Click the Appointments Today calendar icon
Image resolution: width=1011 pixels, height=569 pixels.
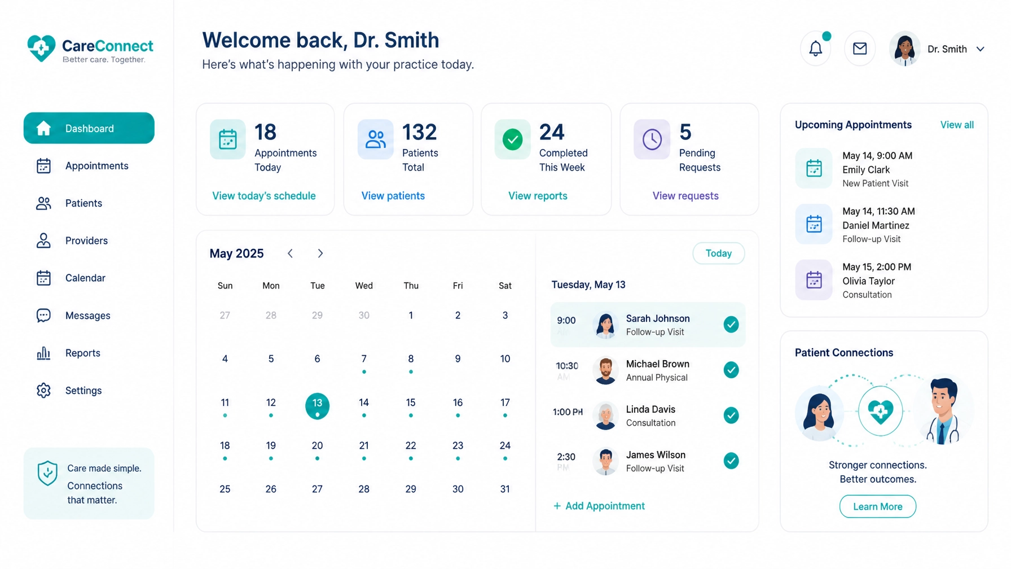click(x=228, y=139)
